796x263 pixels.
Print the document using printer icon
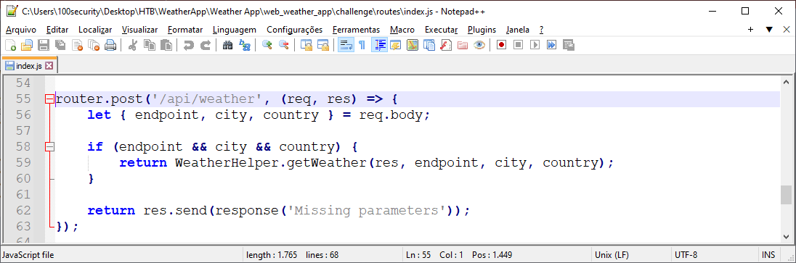coord(110,45)
